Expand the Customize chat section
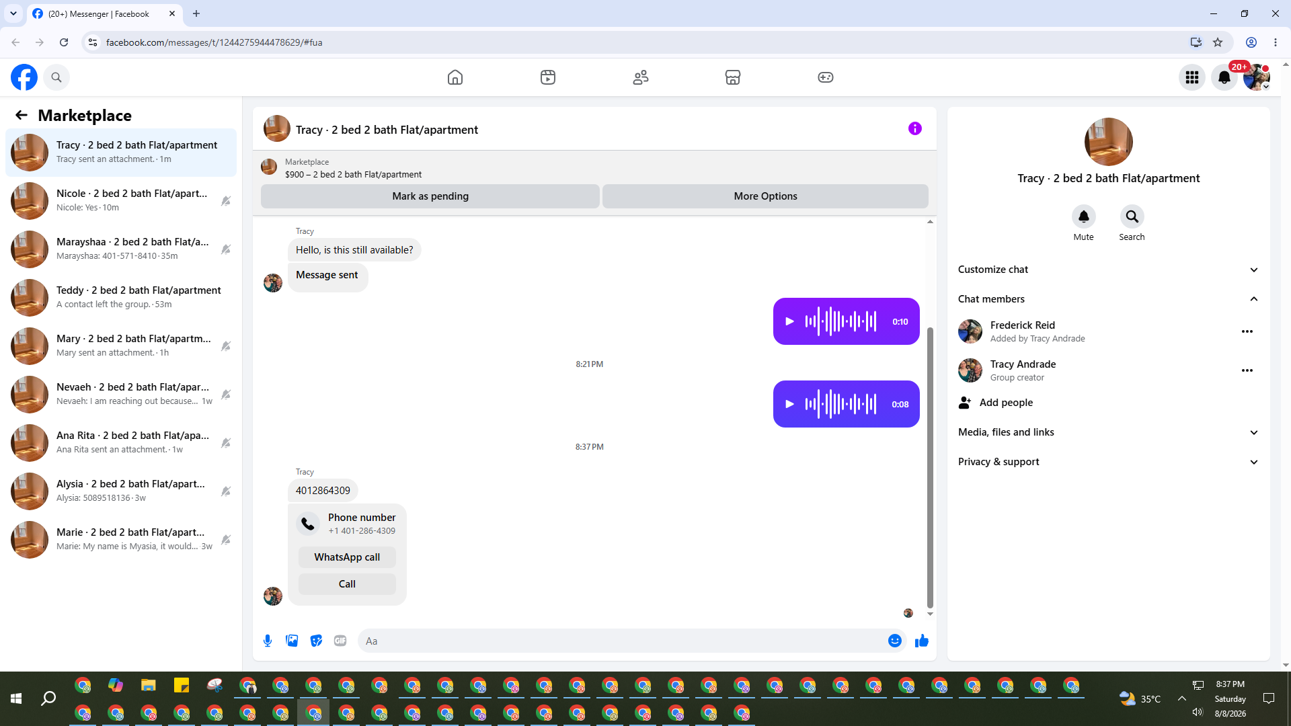Viewport: 1291px width, 726px height. (x=1109, y=270)
